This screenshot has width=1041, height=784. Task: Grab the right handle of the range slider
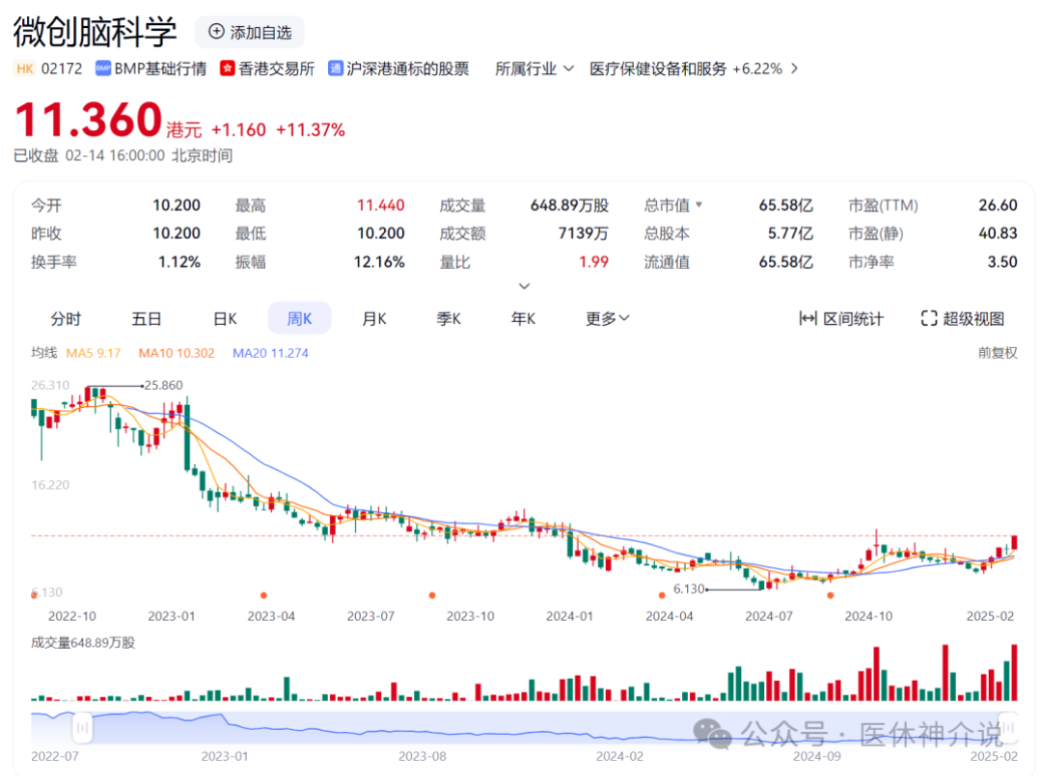click(1008, 727)
